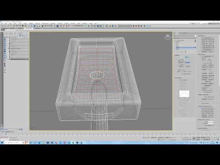Toggle Angle Snap in main toolbar
Viewport: 220px width, 165px height.
(63, 26)
